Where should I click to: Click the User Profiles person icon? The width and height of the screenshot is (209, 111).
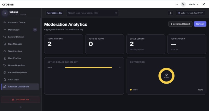tap(5, 58)
